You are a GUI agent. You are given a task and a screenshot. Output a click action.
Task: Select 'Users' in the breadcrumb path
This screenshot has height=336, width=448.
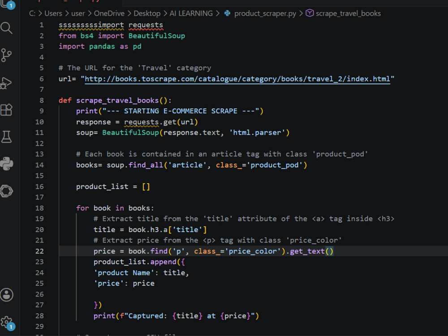point(53,13)
